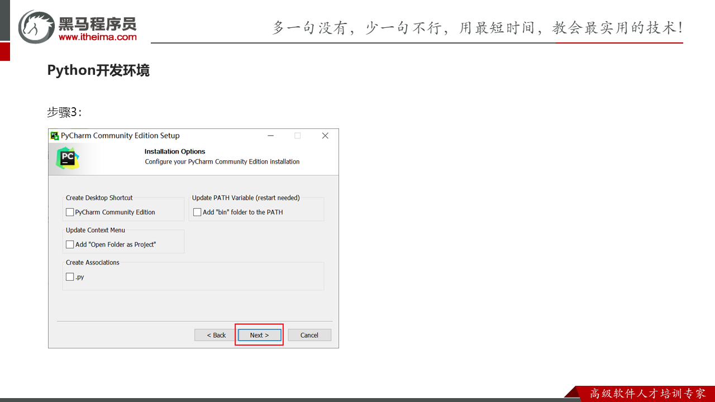
Task: Cancel the installation
Action: pos(309,335)
